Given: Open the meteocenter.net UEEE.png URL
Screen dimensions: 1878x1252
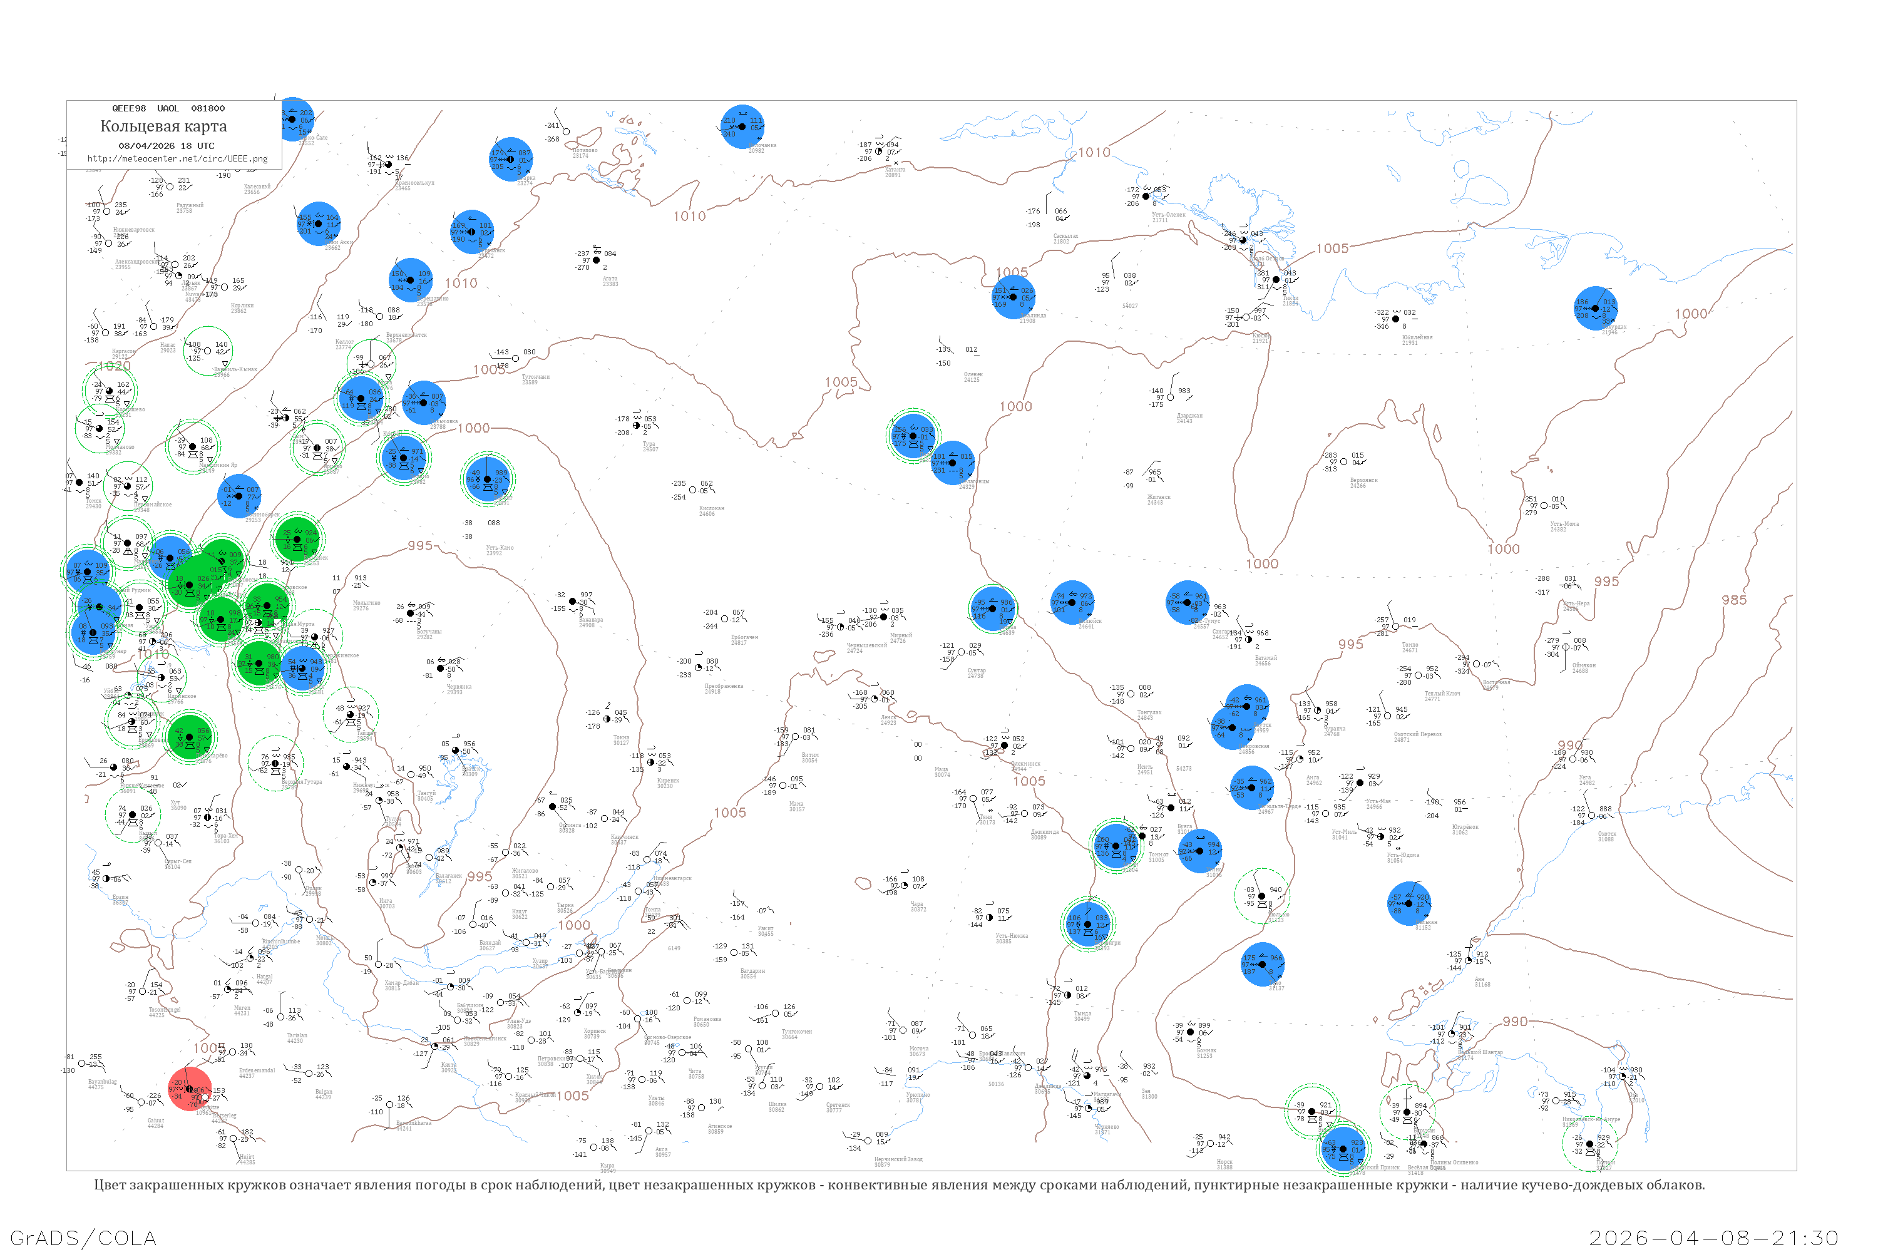Looking at the screenshot, I should point(177,159).
